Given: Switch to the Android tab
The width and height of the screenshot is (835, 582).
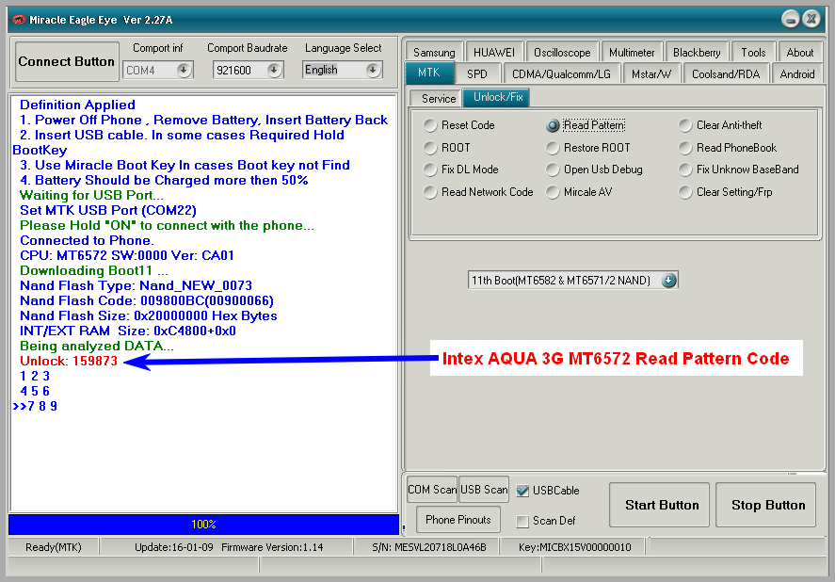Looking at the screenshot, I should point(797,74).
